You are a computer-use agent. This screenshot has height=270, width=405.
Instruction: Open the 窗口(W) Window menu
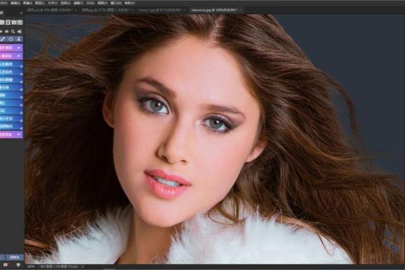coord(115,3)
